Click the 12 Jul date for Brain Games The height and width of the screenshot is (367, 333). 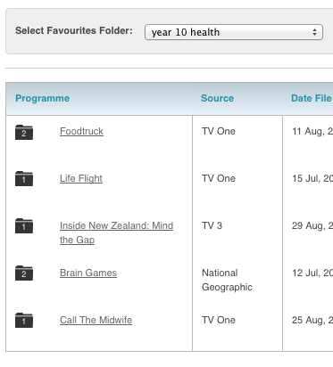click(312, 273)
